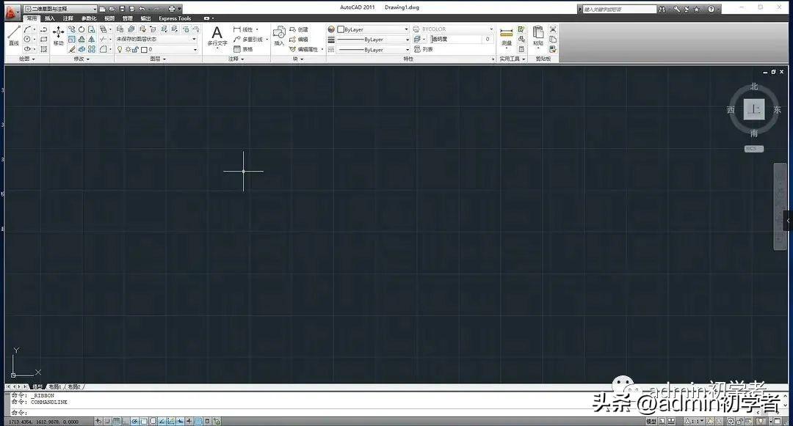The width and height of the screenshot is (793, 426).
Task: Select the Measure (测量) tool
Action: coord(506,37)
